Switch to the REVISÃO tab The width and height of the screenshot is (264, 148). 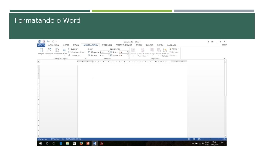coord(139,45)
